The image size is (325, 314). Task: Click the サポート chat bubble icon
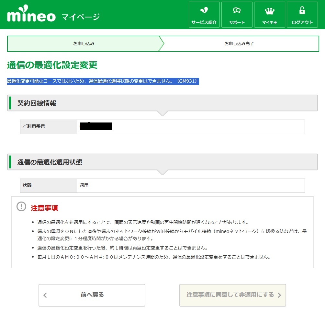237,11
